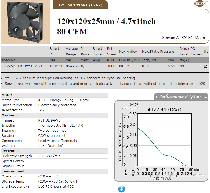Select the EC SE1225PT (Ex67) title tab
Image resolution: width=210 pixels, height=193 pixels.
pos(81,5)
